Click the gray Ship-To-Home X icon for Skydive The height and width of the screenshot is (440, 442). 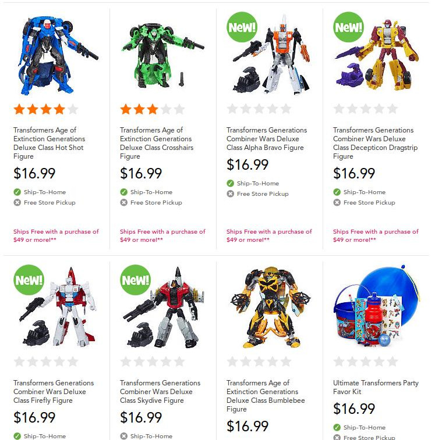[x=124, y=436]
